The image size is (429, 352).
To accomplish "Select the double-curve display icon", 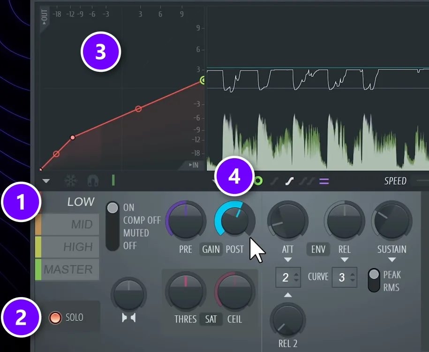I will pyautogui.click(x=307, y=181).
